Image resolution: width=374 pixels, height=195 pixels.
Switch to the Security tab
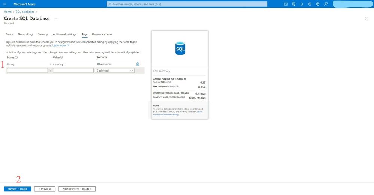pos(43,34)
